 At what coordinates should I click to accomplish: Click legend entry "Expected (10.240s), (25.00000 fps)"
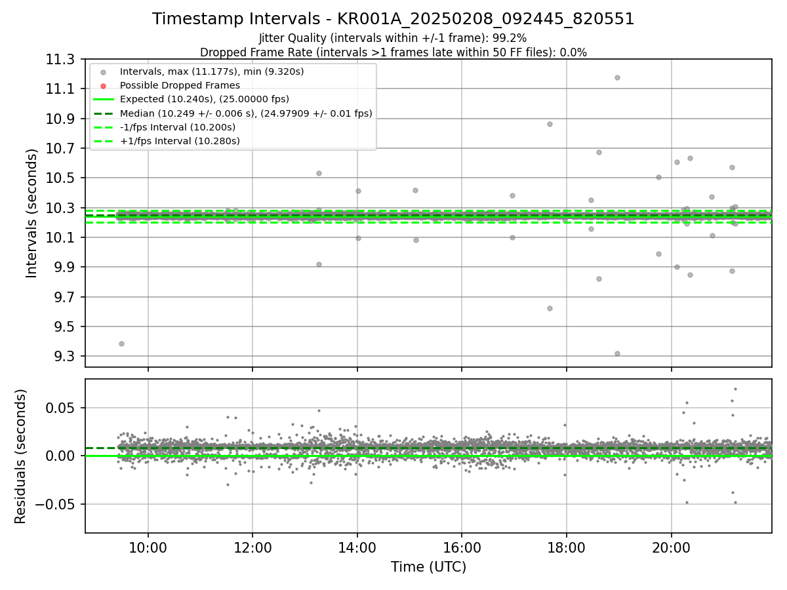(205, 99)
